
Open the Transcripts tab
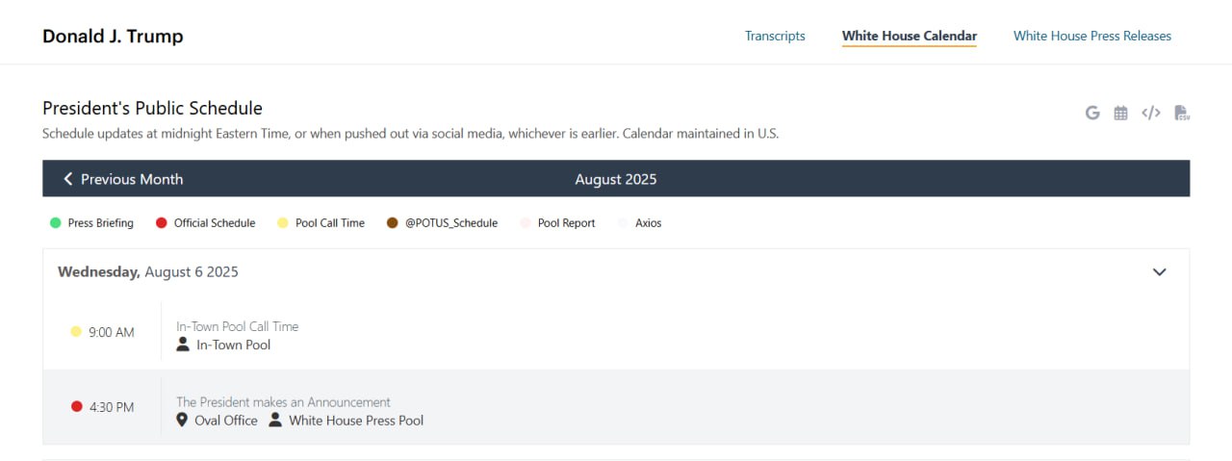pos(775,37)
